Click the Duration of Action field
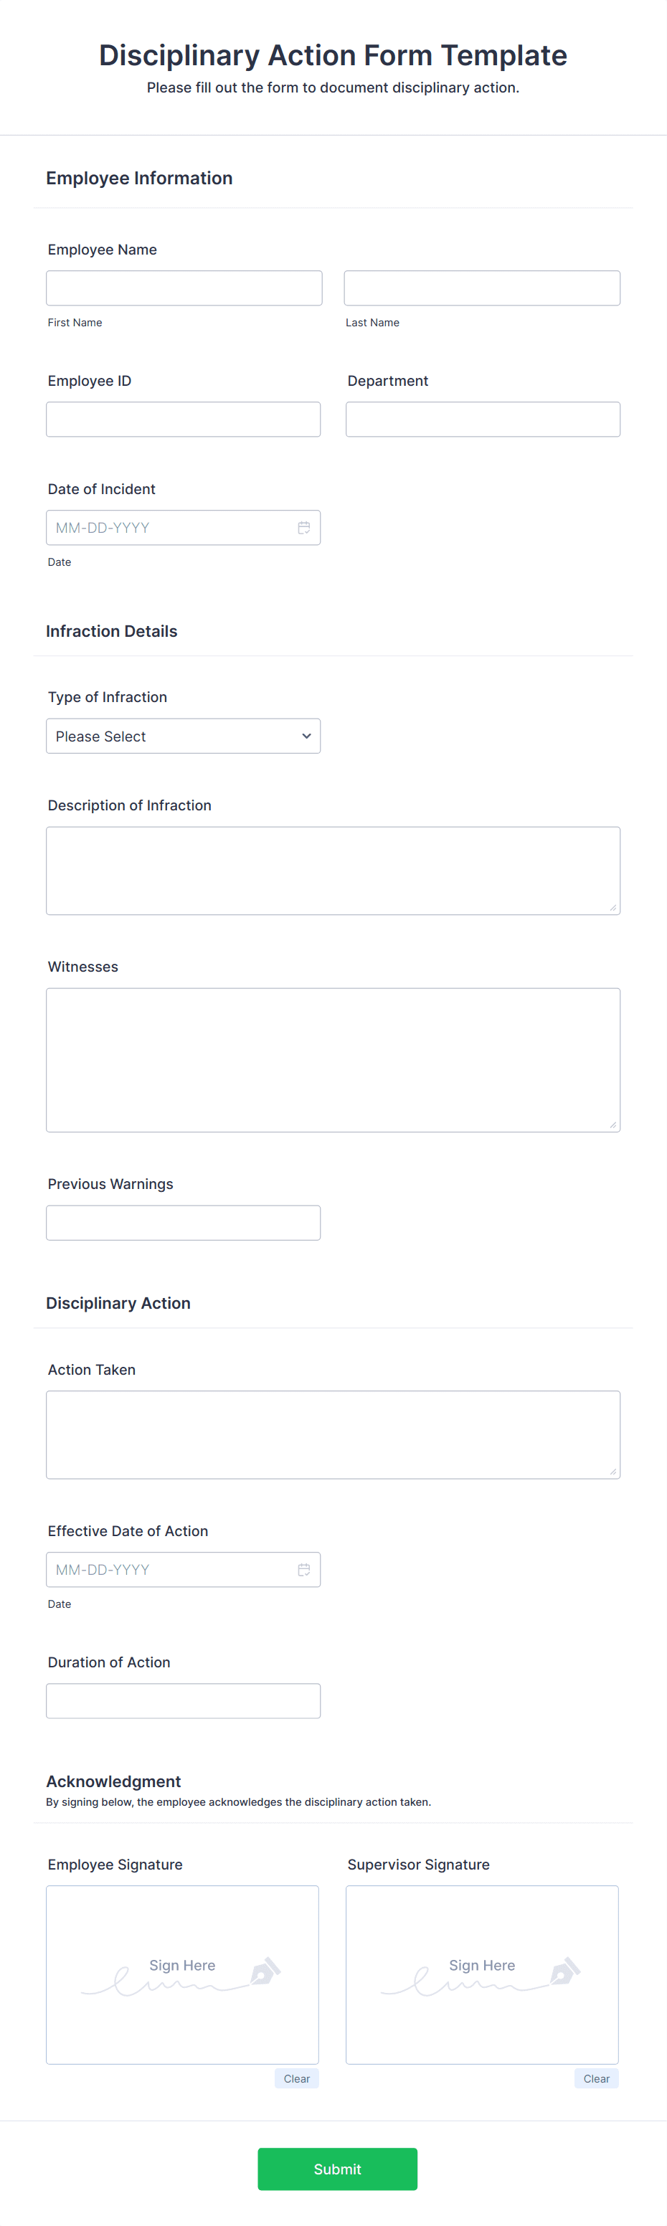The width and height of the screenshot is (667, 2226). coord(183,1700)
